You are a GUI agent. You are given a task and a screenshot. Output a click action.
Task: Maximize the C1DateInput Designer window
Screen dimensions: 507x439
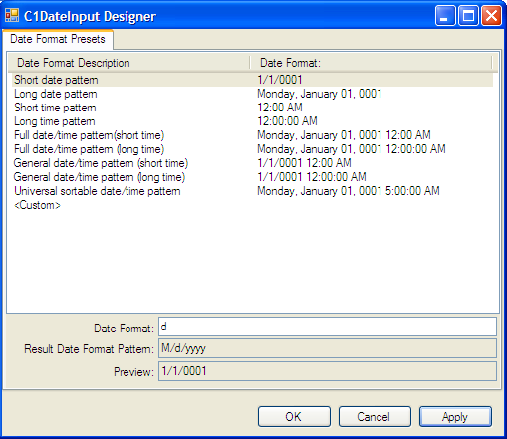[x=468, y=16]
